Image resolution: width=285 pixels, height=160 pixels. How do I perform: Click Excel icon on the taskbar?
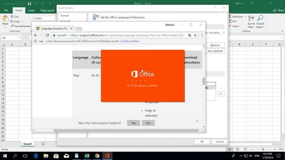click(87, 156)
